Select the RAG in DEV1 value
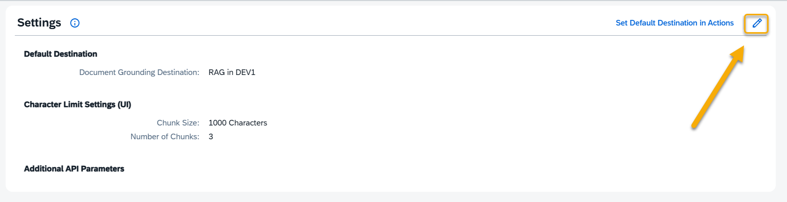Screen dimensions: 787x202 click(x=232, y=72)
